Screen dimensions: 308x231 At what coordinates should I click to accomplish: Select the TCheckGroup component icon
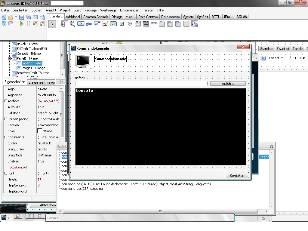pos(178,24)
